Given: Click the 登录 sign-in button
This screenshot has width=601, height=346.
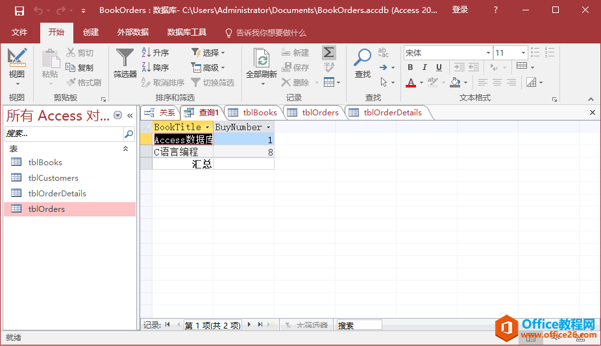Looking at the screenshot, I should click(460, 10).
